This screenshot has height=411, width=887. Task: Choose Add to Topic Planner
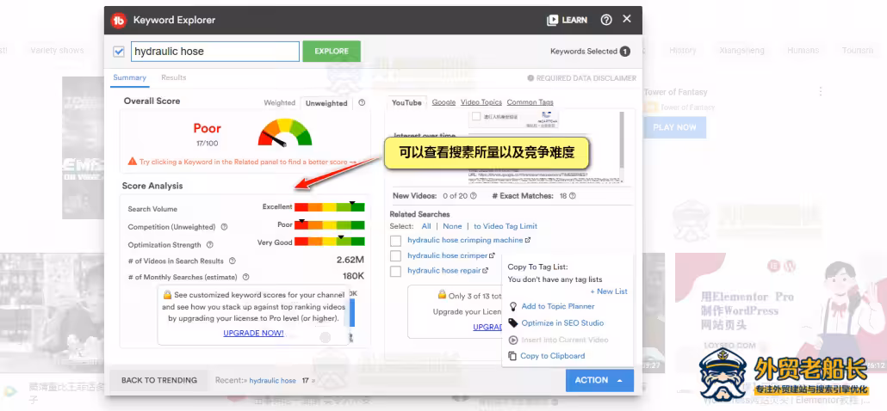coord(558,307)
